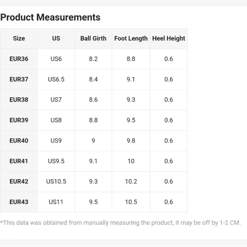Click the Foot Length column header

(x=131, y=38)
